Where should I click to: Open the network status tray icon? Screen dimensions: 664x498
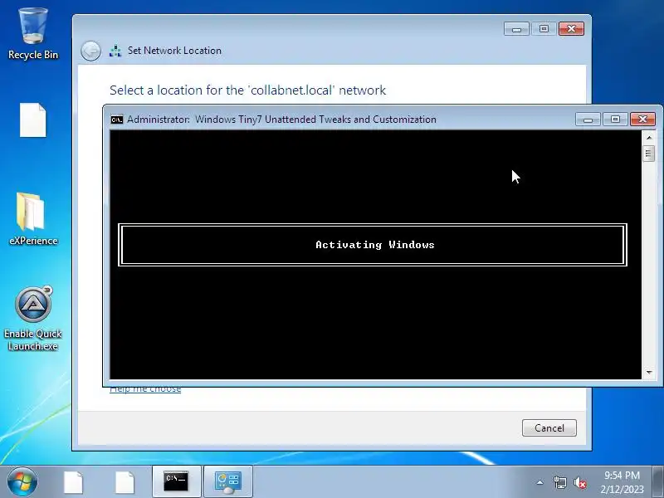[x=559, y=482]
